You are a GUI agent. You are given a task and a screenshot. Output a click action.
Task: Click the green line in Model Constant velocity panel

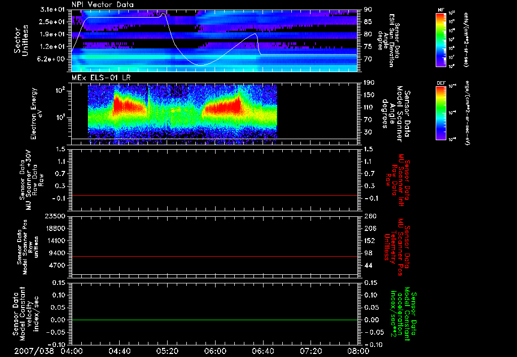coord(214,320)
